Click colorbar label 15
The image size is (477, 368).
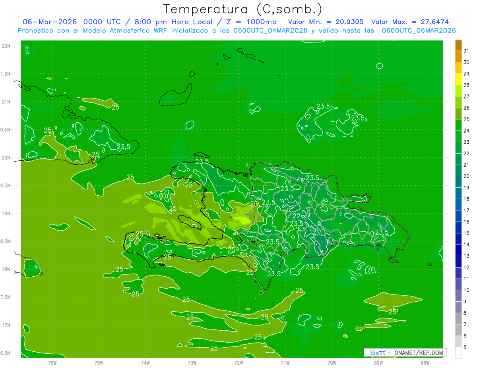coord(467,233)
